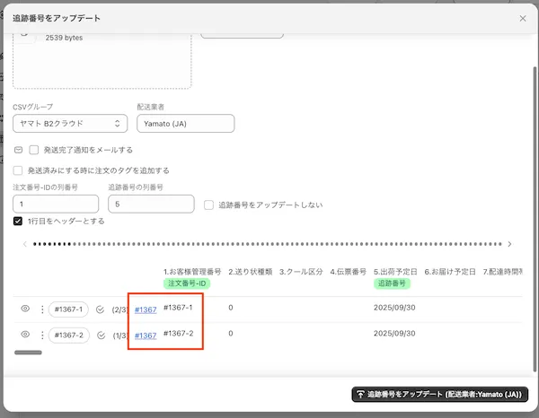
Task: Go to previous page with left chevron
Action: (24, 243)
